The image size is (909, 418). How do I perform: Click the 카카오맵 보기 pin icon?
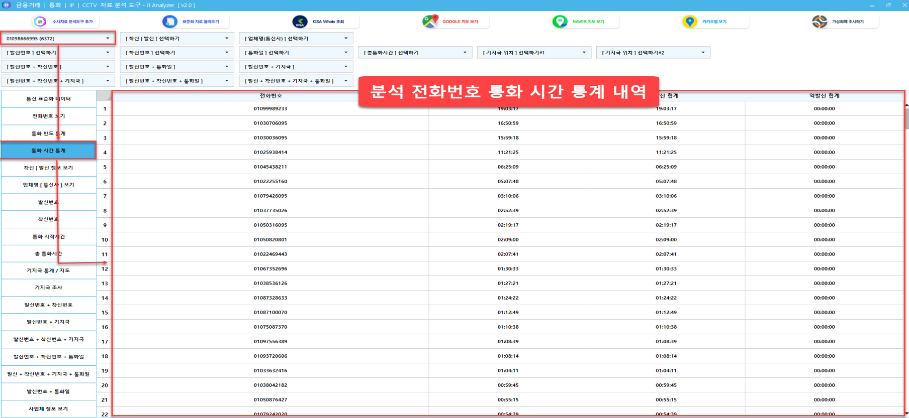click(690, 22)
